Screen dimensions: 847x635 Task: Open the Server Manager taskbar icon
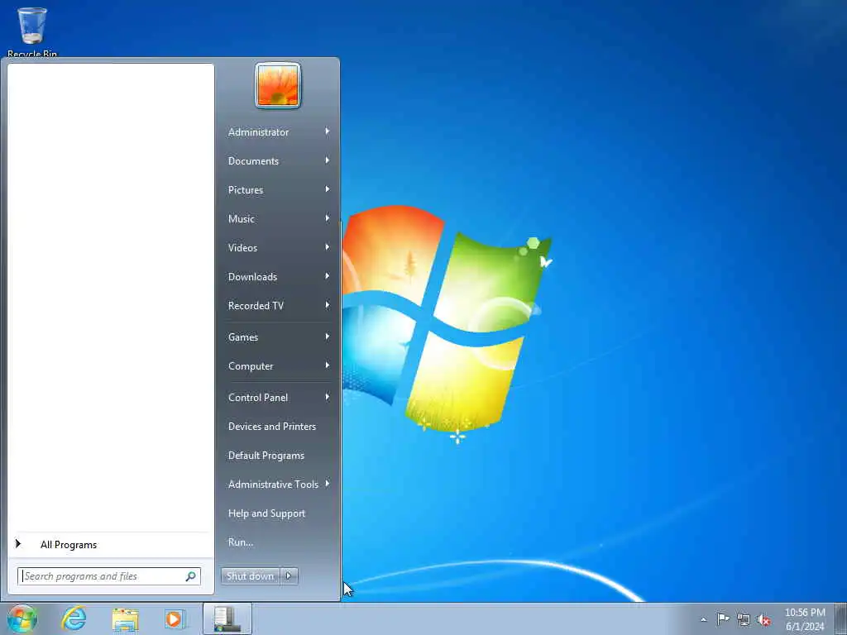[x=227, y=618]
